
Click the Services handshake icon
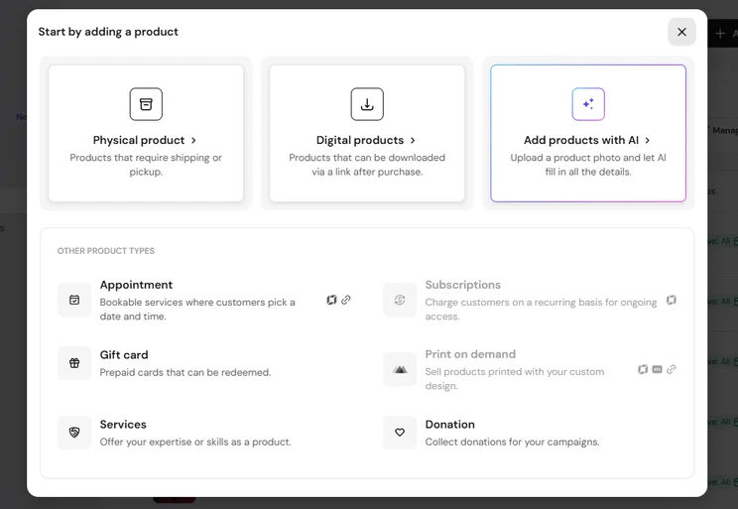tap(74, 433)
